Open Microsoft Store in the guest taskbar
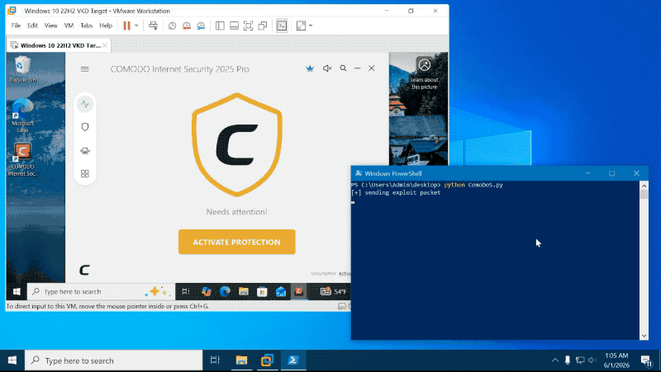 coord(262,292)
